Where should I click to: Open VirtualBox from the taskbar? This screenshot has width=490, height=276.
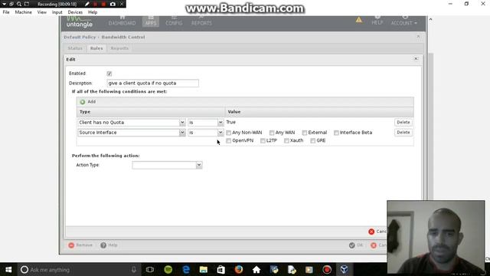point(344,269)
